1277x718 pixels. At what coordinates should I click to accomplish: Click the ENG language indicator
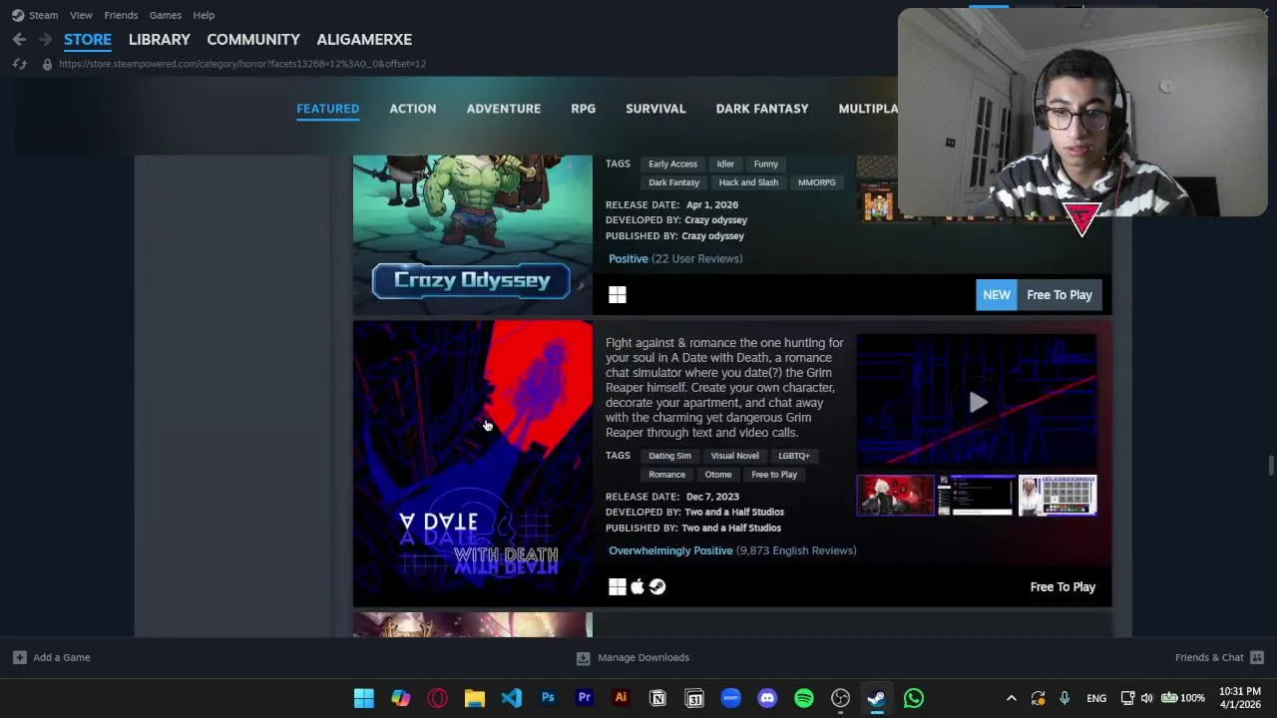point(1096,698)
